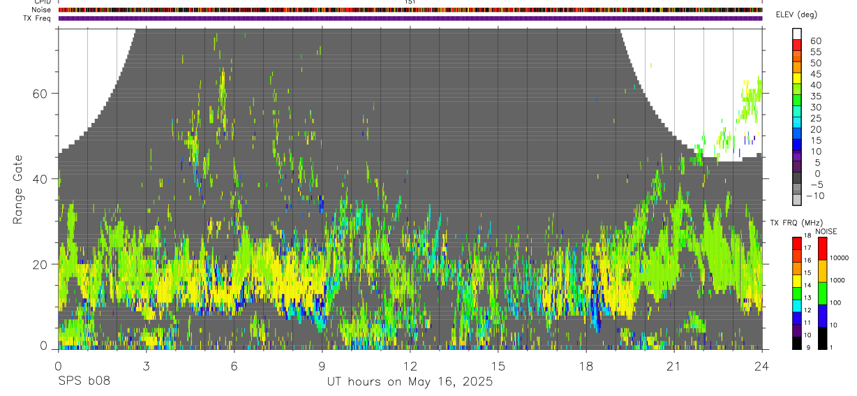The width and height of the screenshot is (857, 396).
Task: Click the multicolored Noise strip bar
Action: coord(410,10)
